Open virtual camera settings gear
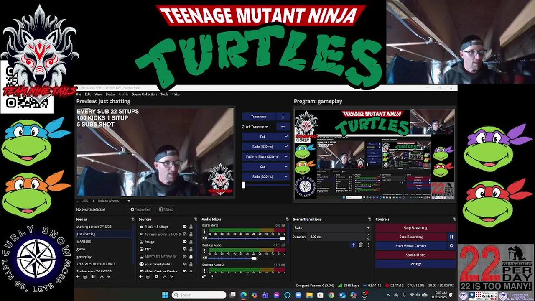Viewport: 535px width, 301px height. (451, 246)
